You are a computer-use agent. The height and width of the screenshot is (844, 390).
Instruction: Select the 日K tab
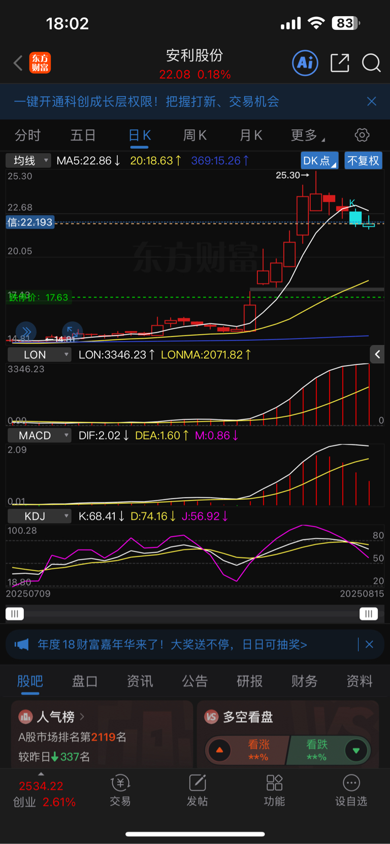point(140,135)
